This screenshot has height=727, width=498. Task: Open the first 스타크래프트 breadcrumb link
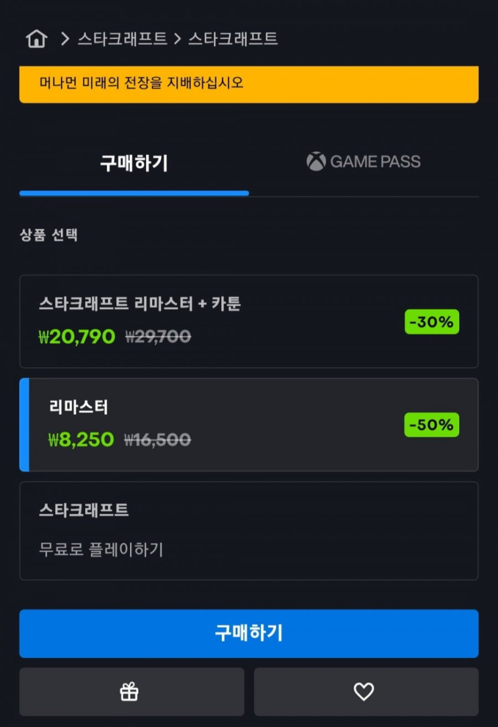click(122, 39)
